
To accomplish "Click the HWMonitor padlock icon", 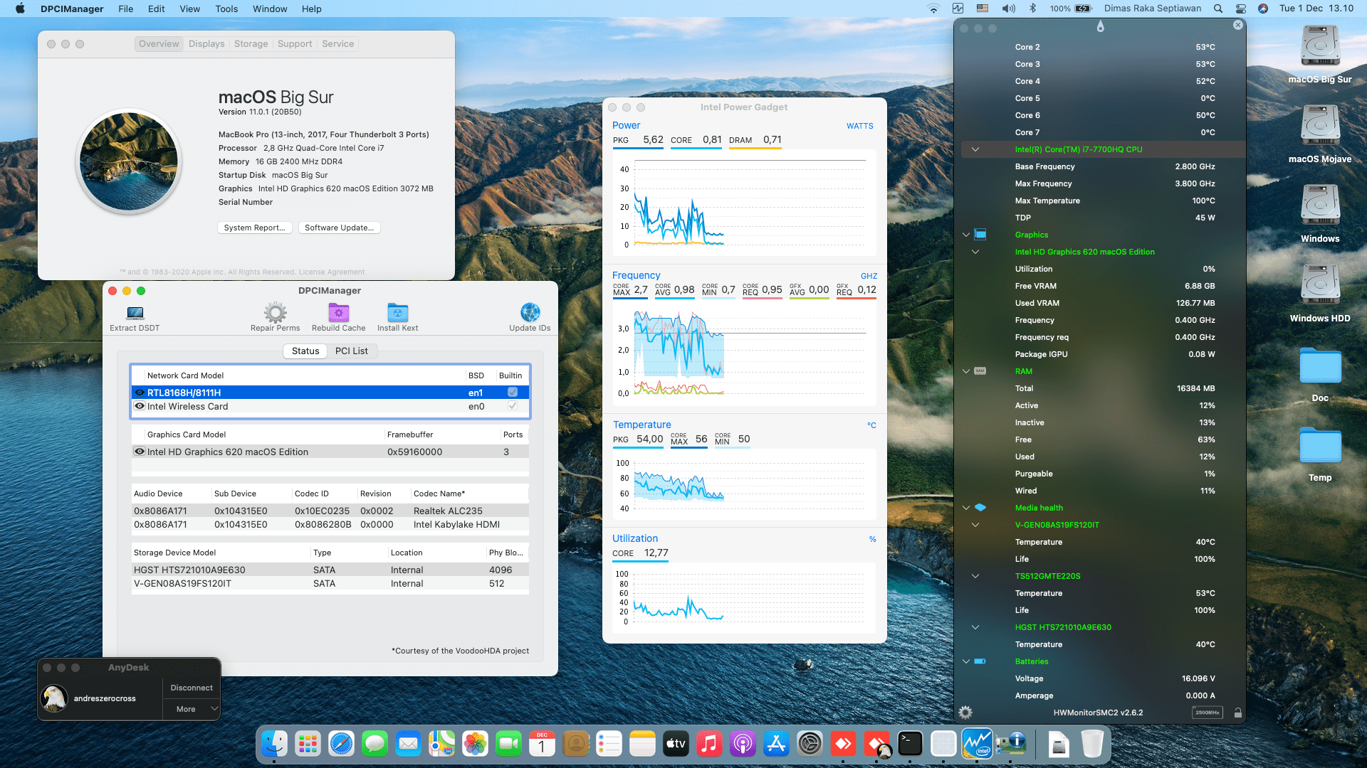I will (1237, 713).
